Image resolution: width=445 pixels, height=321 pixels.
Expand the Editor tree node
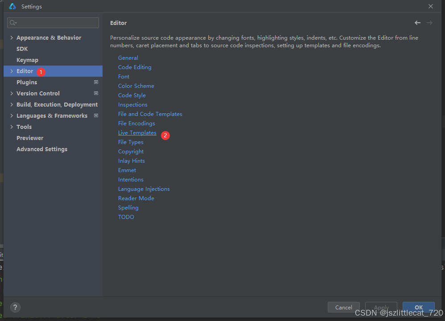pos(12,71)
